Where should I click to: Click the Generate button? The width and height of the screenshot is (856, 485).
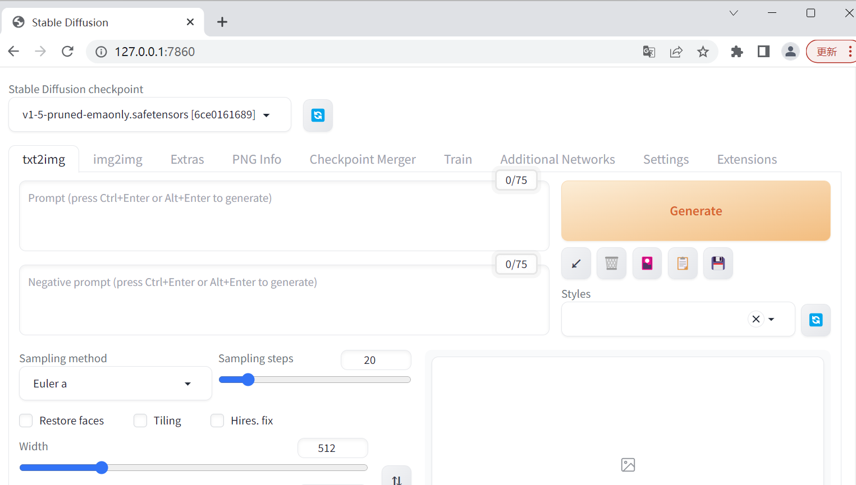[696, 211]
